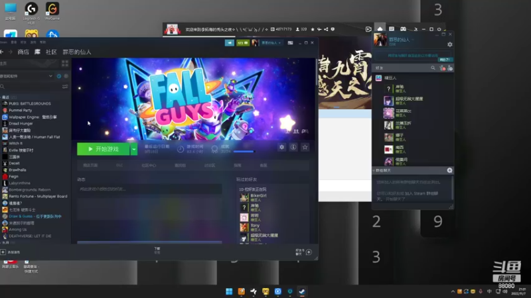Click the streaming client home icon

380,29
